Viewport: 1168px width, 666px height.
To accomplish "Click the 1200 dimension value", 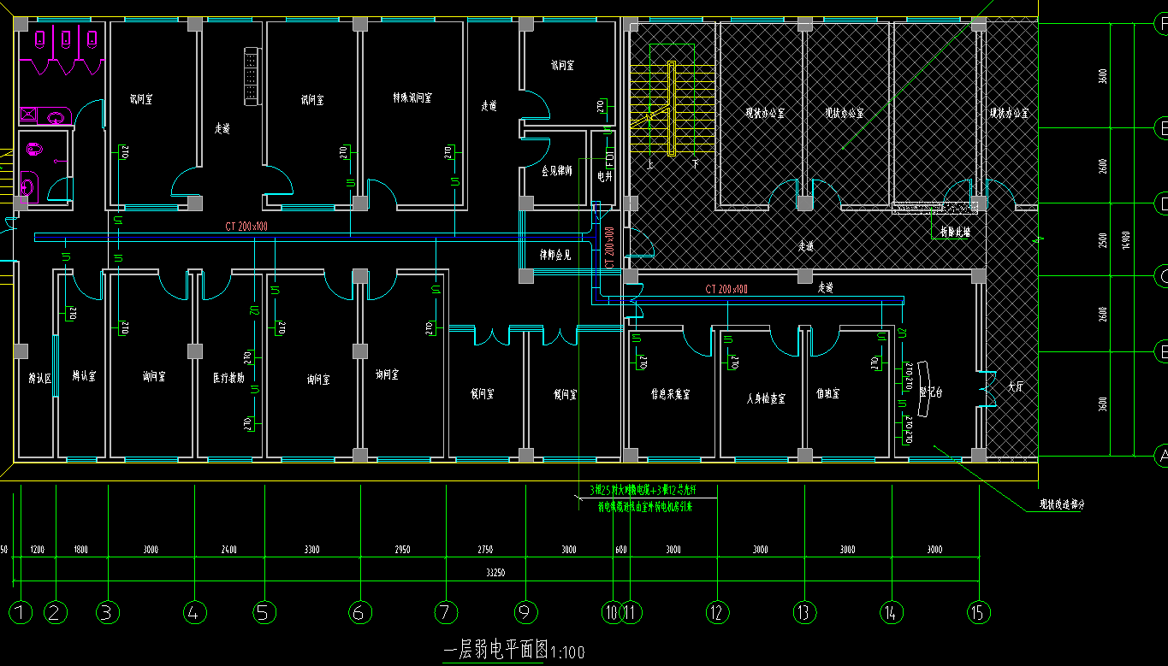I will point(38,549).
